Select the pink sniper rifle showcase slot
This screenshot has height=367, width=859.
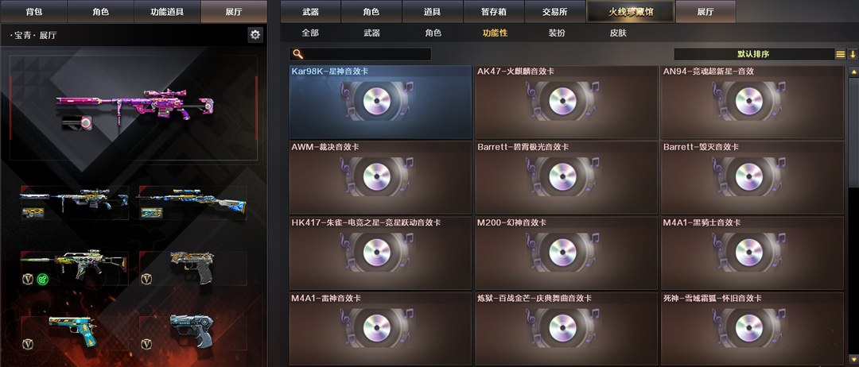(x=134, y=108)
